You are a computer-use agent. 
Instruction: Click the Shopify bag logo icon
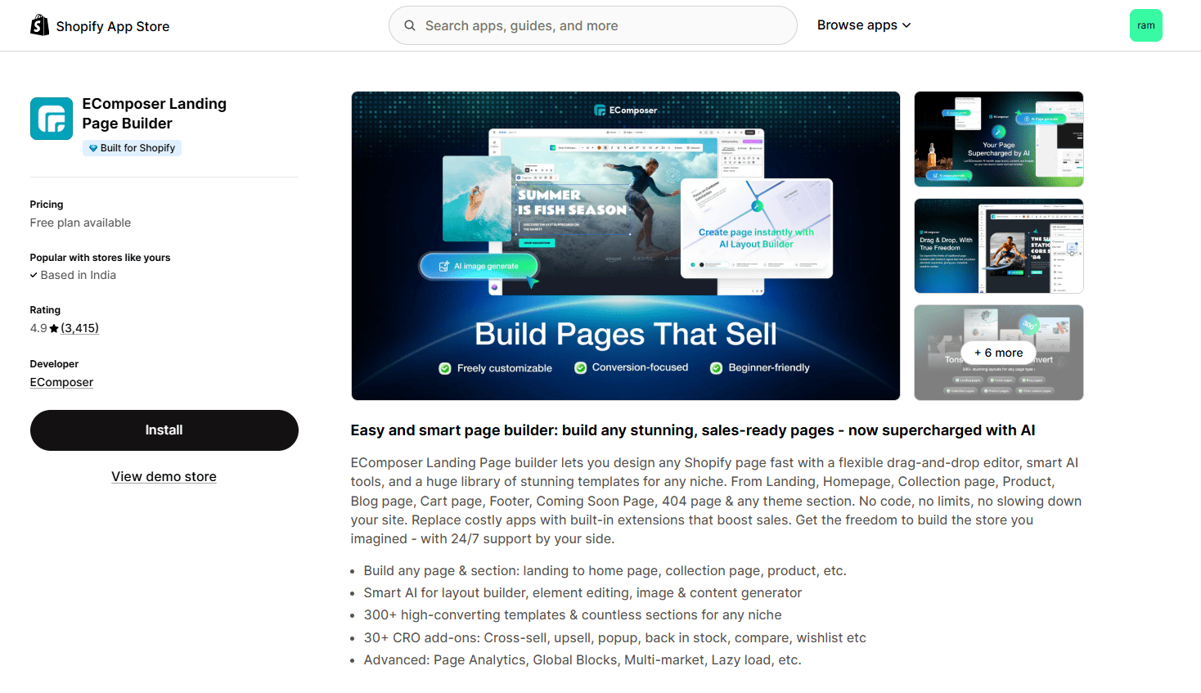39,25
